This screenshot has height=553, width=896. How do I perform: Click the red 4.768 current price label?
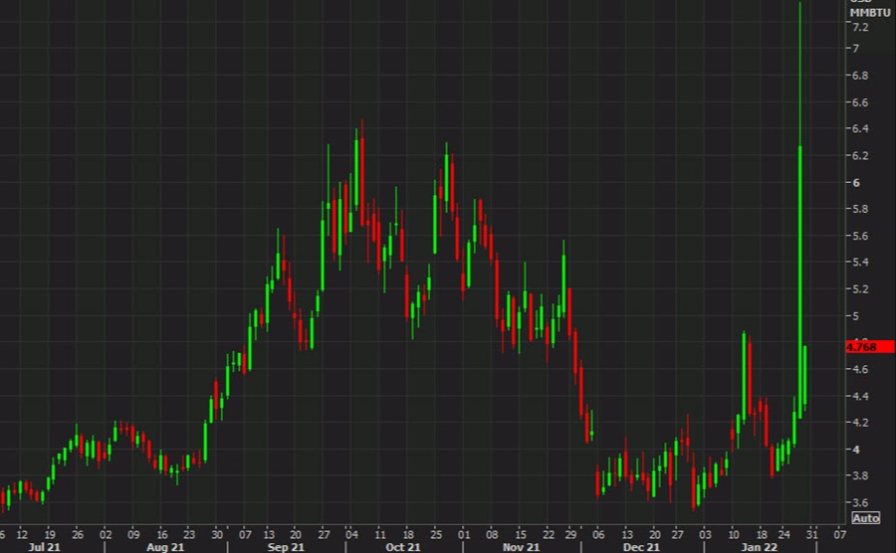coord(862,347)
